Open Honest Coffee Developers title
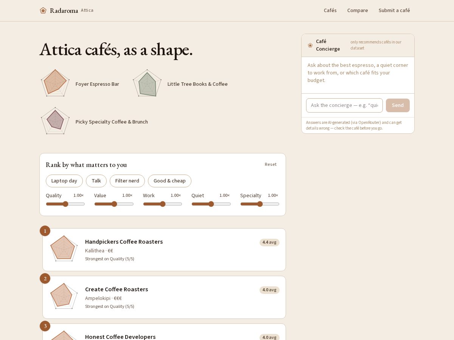The width and height of the screenshot is (454, 340). (x=120, y=337)
